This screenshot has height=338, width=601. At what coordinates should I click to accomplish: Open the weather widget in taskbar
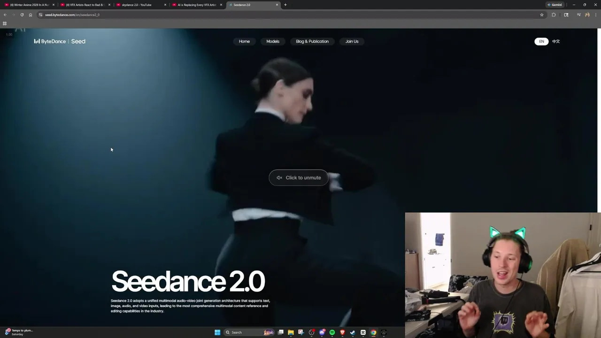(19, 332)
